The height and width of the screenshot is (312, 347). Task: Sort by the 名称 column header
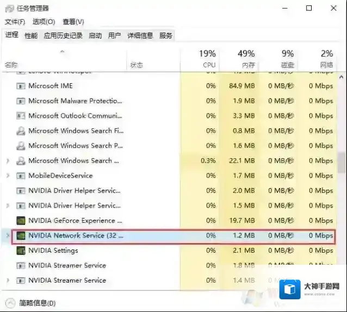(64, 60)
